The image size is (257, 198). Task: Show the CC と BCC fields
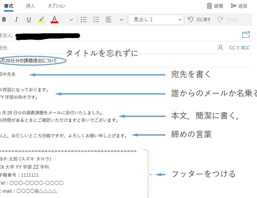tap(239, 48)
